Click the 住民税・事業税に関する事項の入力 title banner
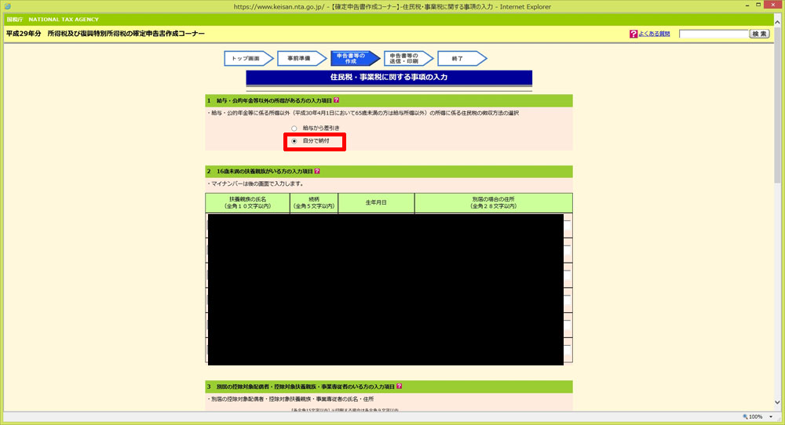Viewport: 785px width, 425px height. pyautogui.click(x=389, y=78)
